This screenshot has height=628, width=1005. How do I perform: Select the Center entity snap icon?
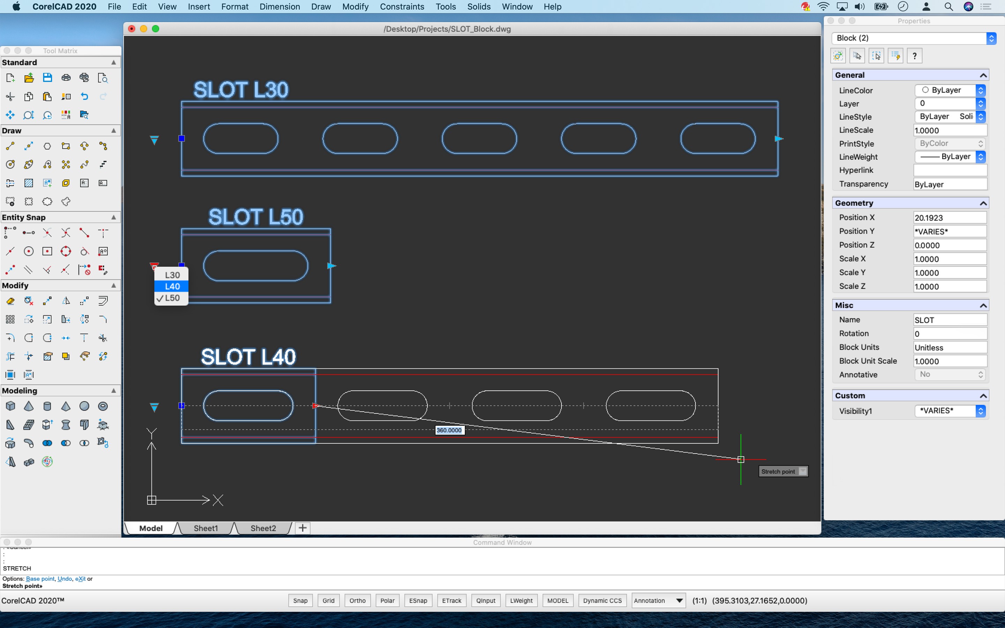click(x=29, y=251)
